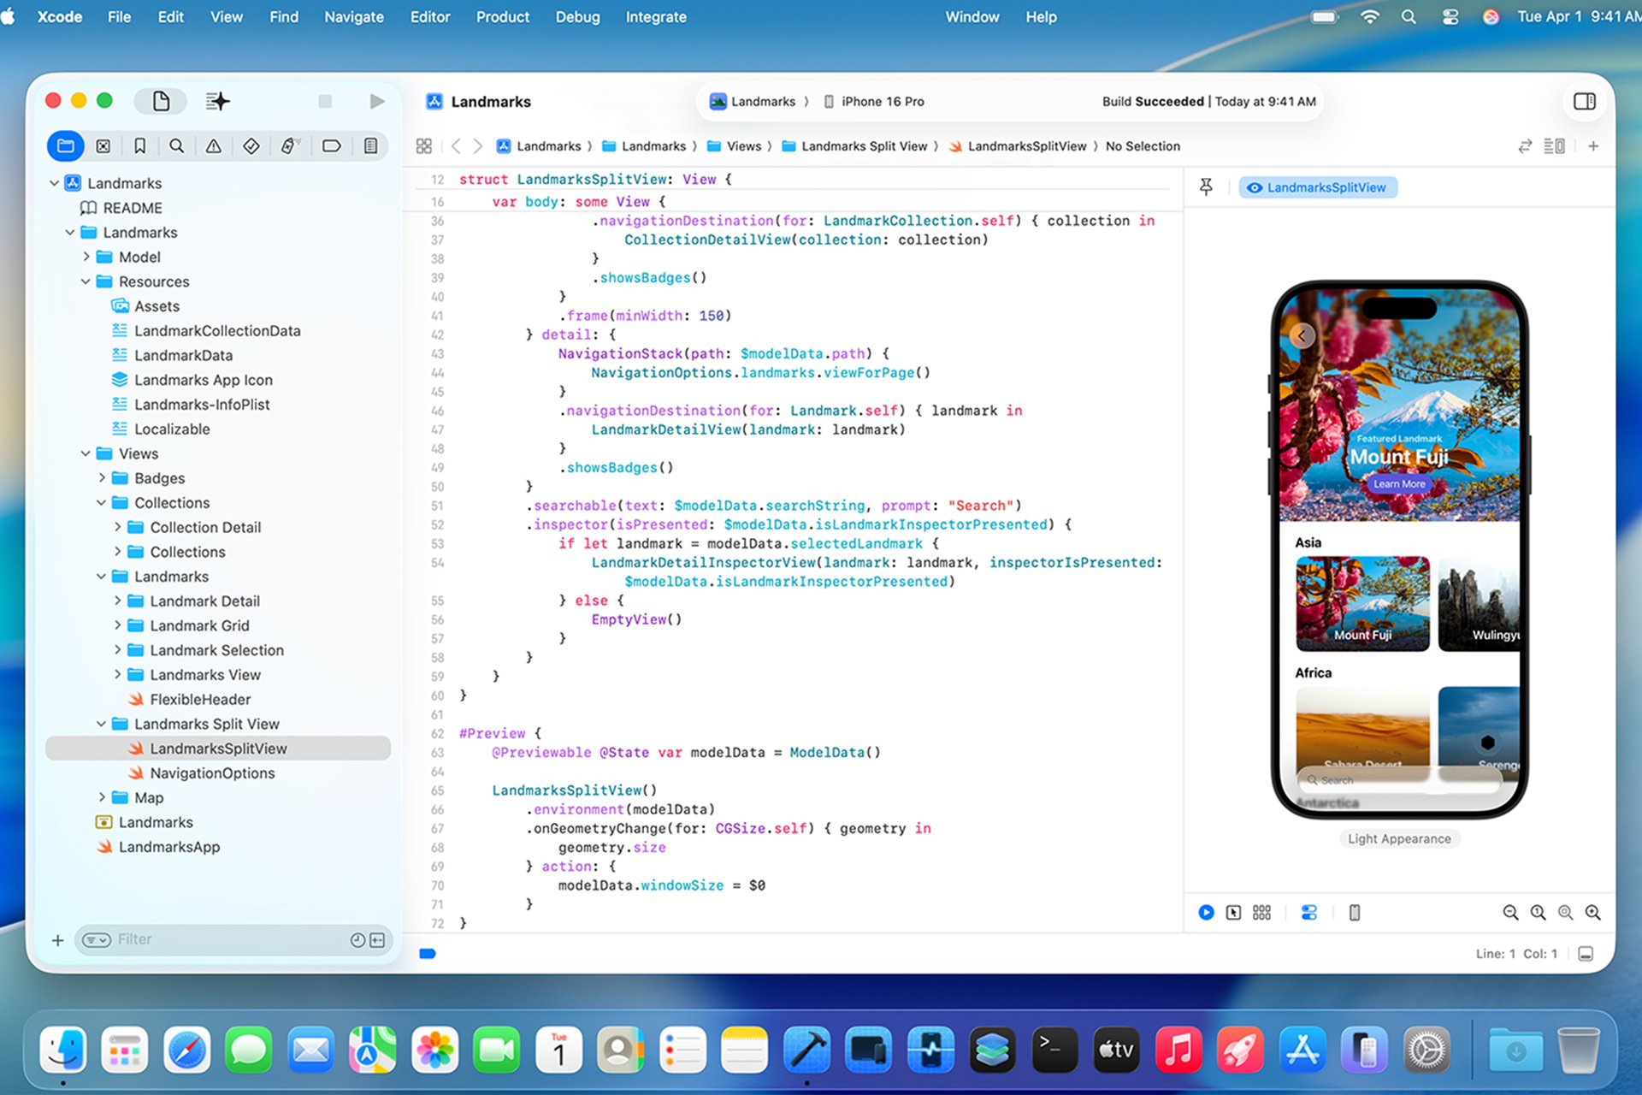1642x1095 pixels.
Task: Open Mount Fuji thumbnail in preview
Action: [1362, 603]
